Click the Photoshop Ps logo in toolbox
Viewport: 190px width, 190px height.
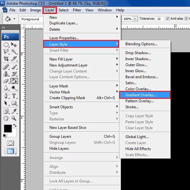(10, 37)
